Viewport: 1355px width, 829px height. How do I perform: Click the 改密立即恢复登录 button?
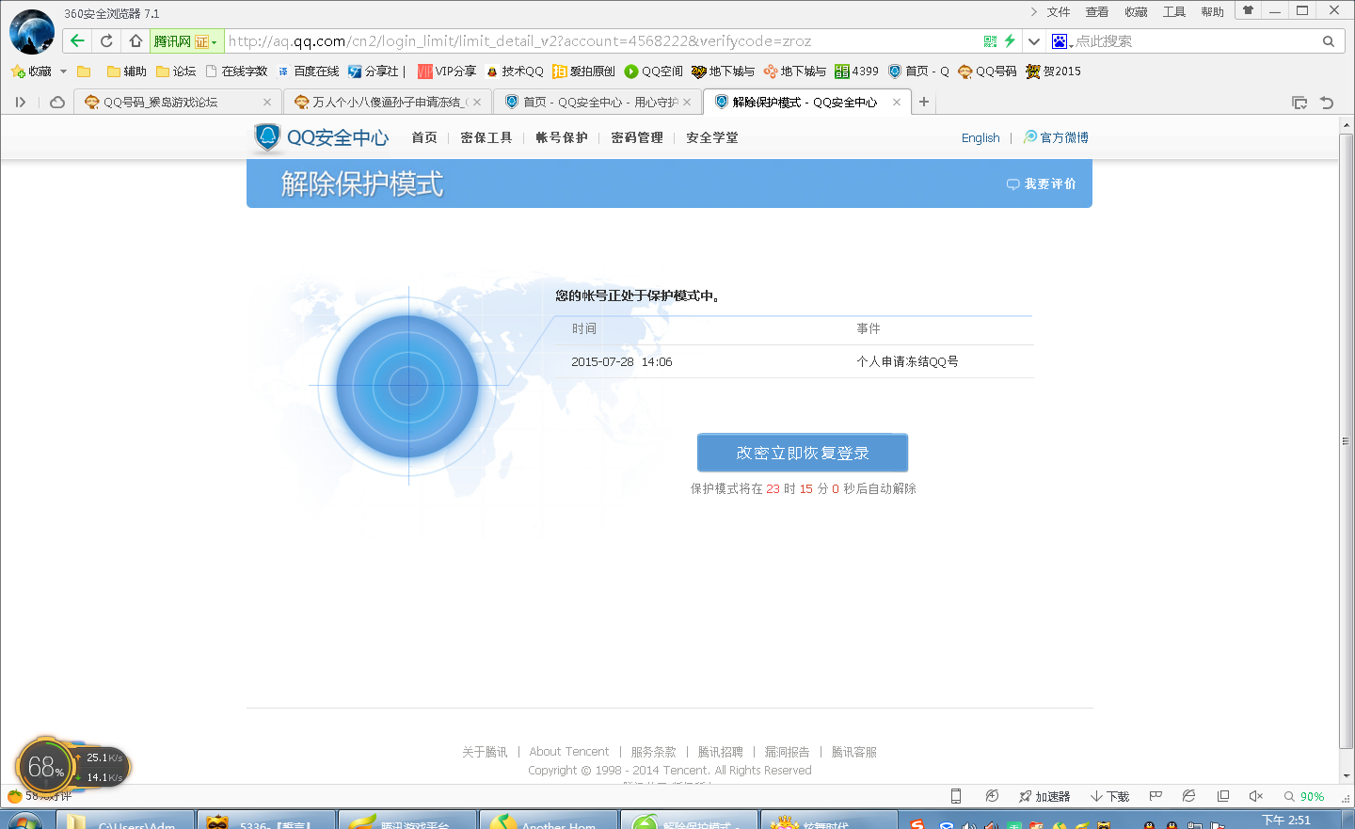803,453
